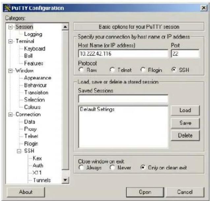Screen dimensions: 210x201
Task: Open the Telnet category in tree
Action: pos(31,136)
